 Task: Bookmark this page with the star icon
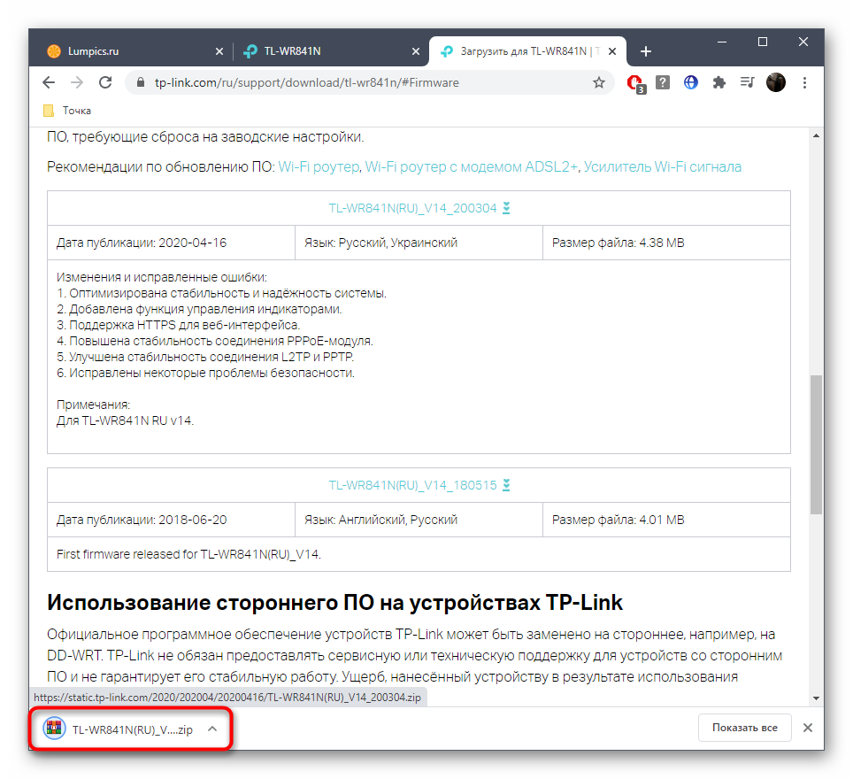tap(599, 82)
